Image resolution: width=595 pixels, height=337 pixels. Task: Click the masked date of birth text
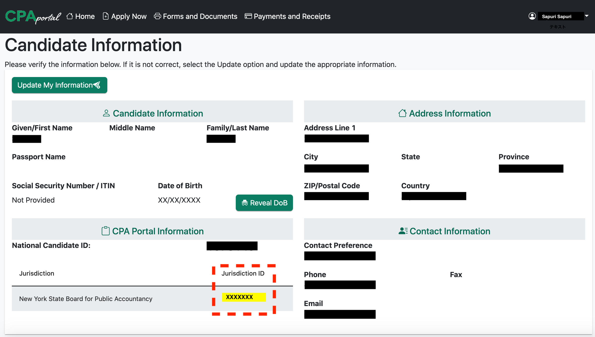(x=179, y=200)
